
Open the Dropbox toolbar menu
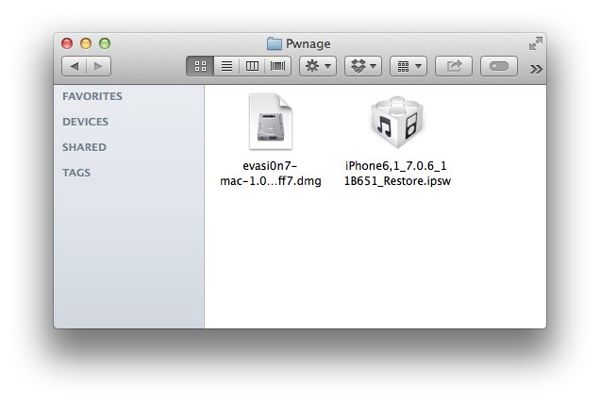click(x=362, y=66)
